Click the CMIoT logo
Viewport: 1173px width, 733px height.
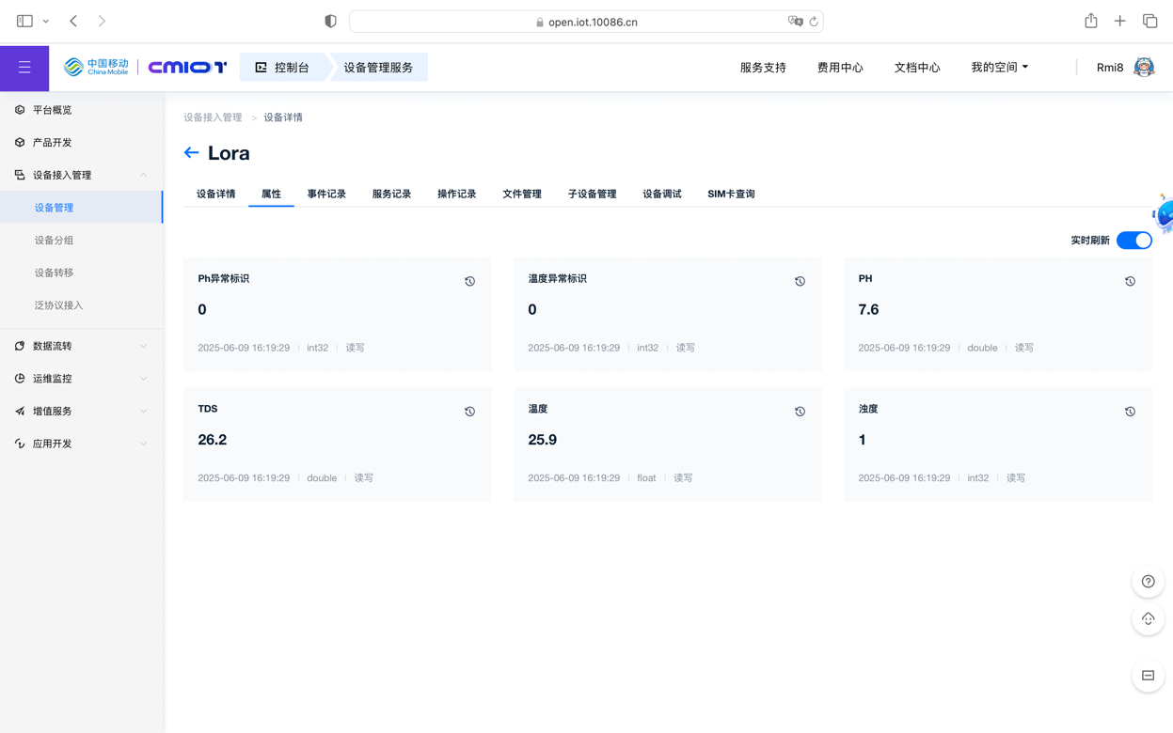(x=187, y=67)
